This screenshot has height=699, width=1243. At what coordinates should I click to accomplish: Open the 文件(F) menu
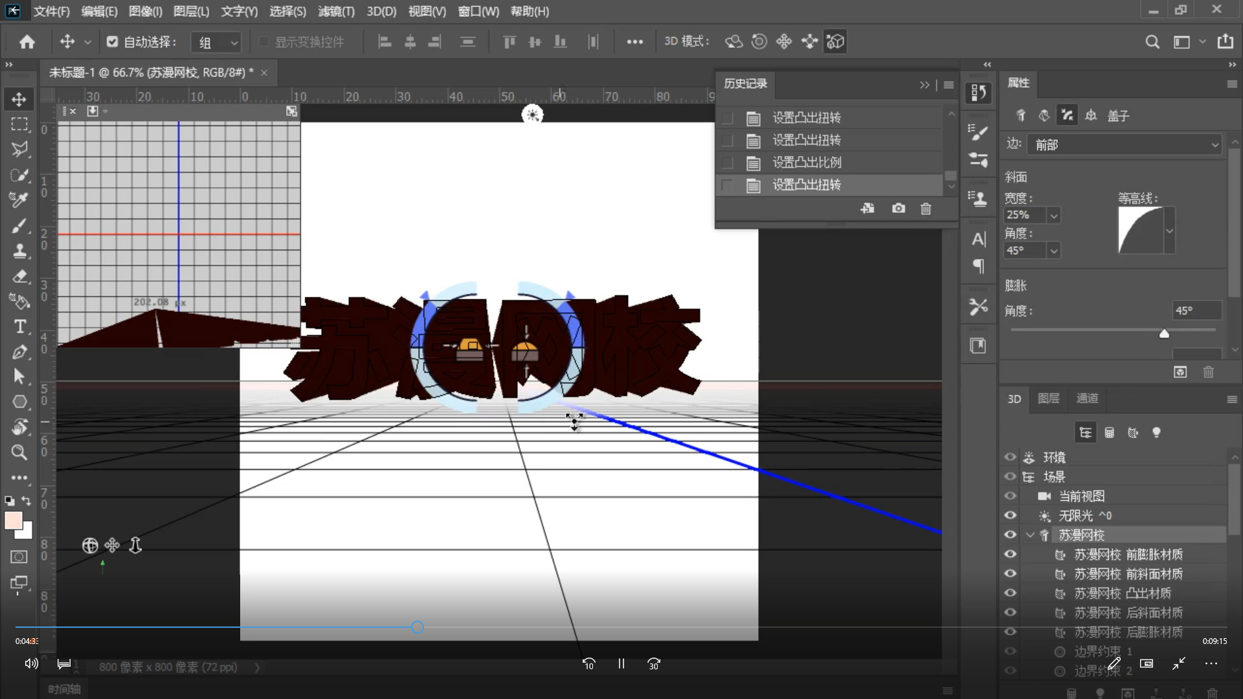52,12
